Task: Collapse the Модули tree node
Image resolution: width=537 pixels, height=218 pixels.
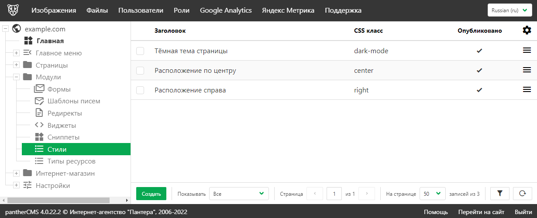Action: coord(16,77)
